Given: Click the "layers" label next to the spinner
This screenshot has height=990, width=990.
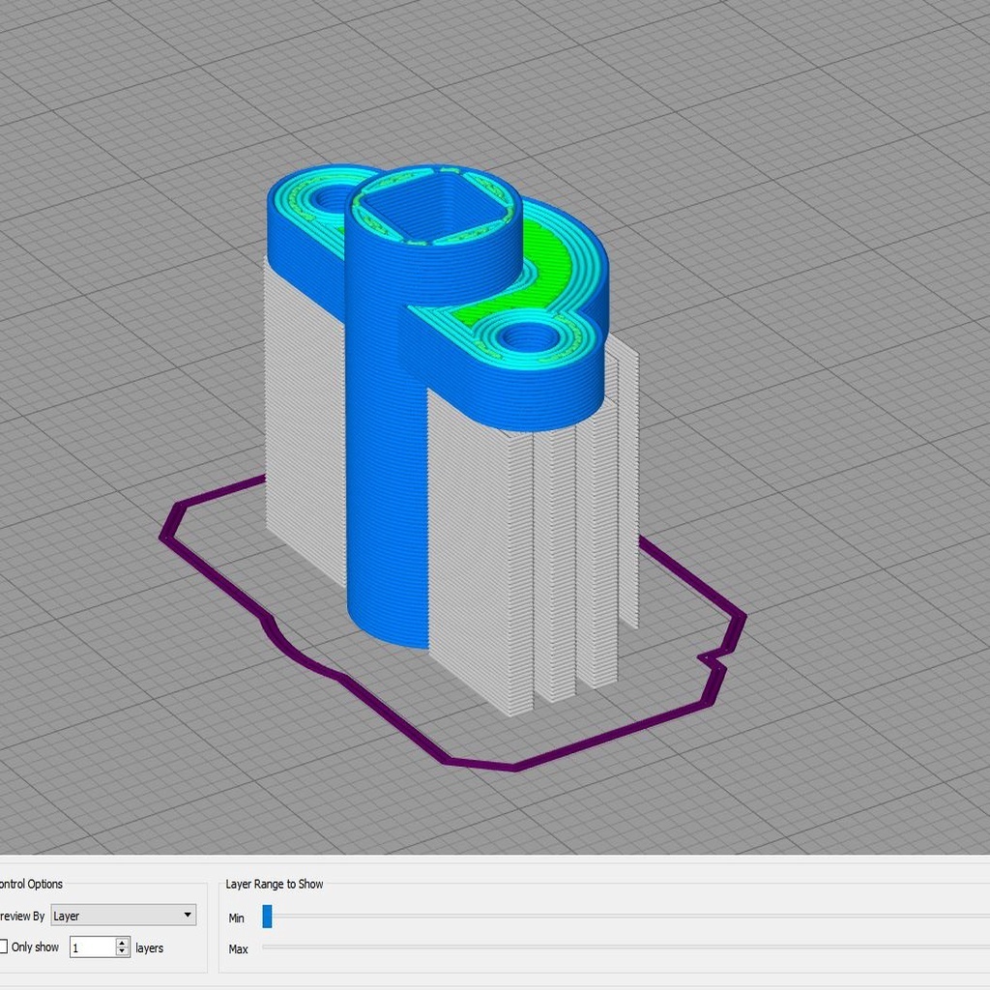Looking at the screenshot, I should pos(149,947).
